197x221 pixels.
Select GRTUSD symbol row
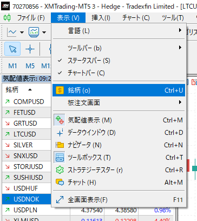click(x=27, y=123)
